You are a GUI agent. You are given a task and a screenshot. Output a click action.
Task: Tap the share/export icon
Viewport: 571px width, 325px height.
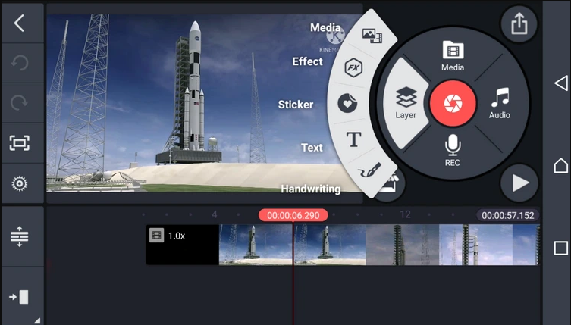519,24
